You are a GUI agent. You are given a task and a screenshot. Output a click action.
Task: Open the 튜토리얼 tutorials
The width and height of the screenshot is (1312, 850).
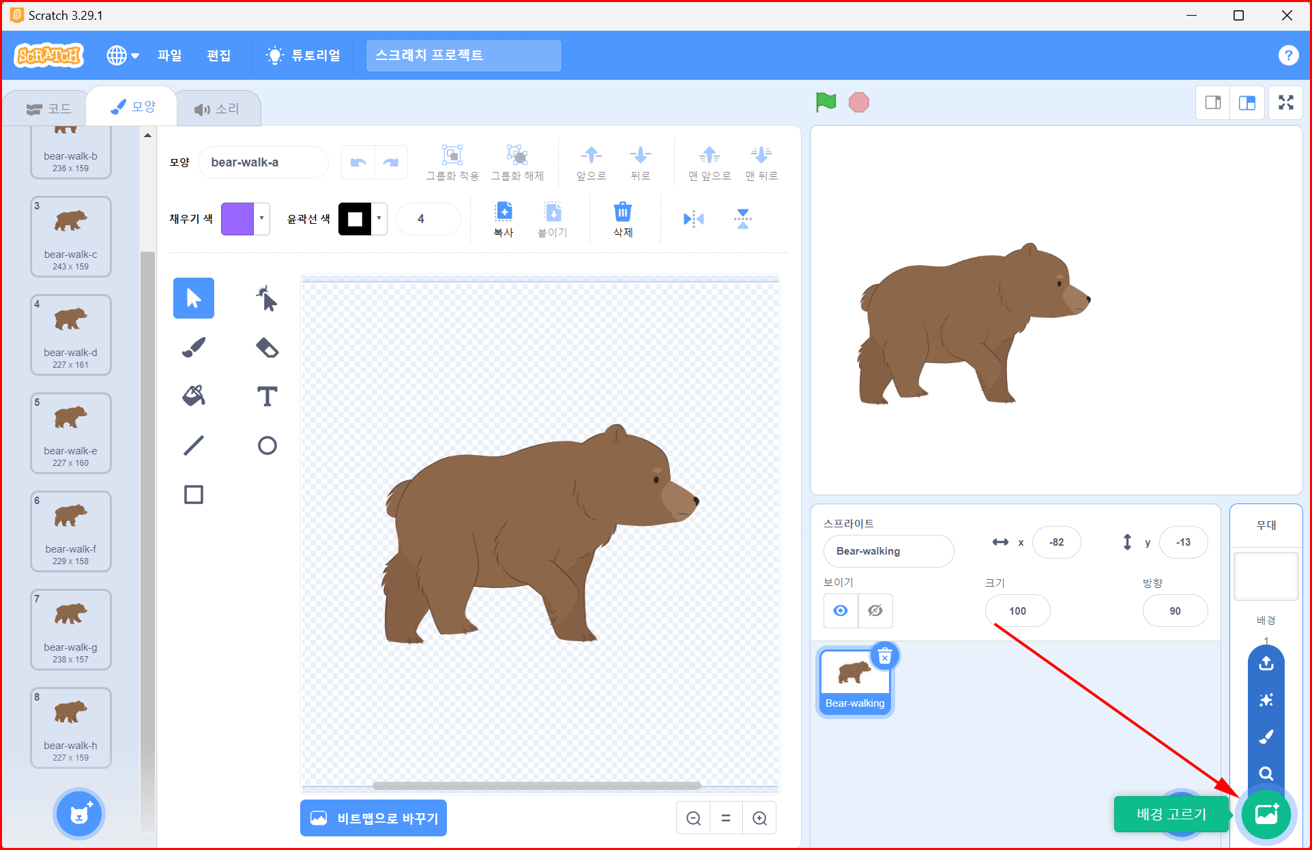[x=304, y=55]
